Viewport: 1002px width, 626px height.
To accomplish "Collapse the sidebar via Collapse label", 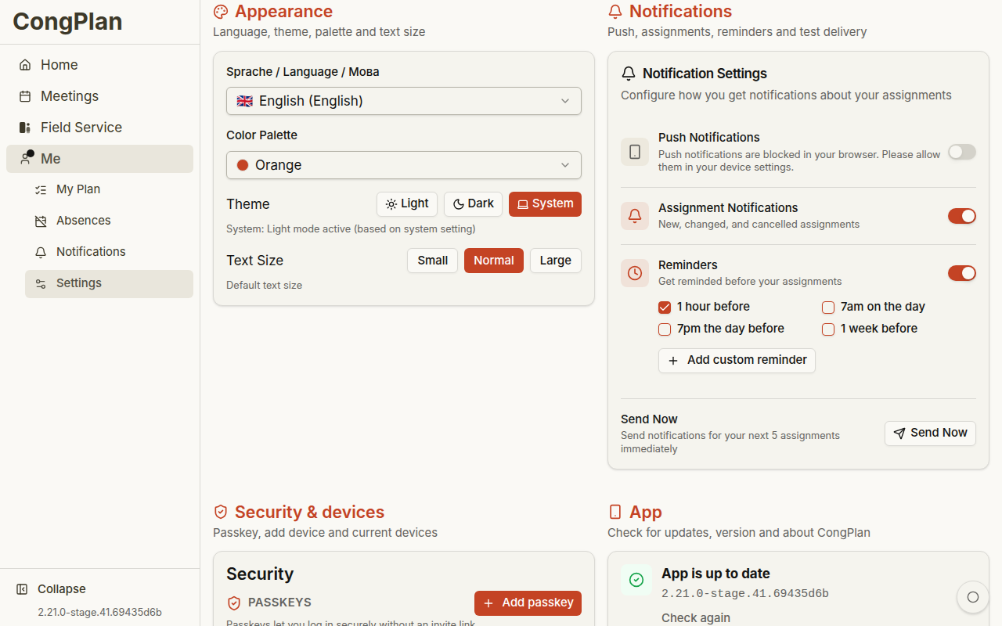I will pyautogui.click(x=62, y=589).
